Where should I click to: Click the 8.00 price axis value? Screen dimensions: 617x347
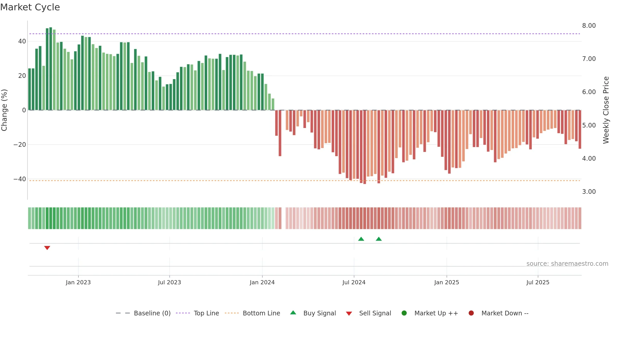[589, 26]
